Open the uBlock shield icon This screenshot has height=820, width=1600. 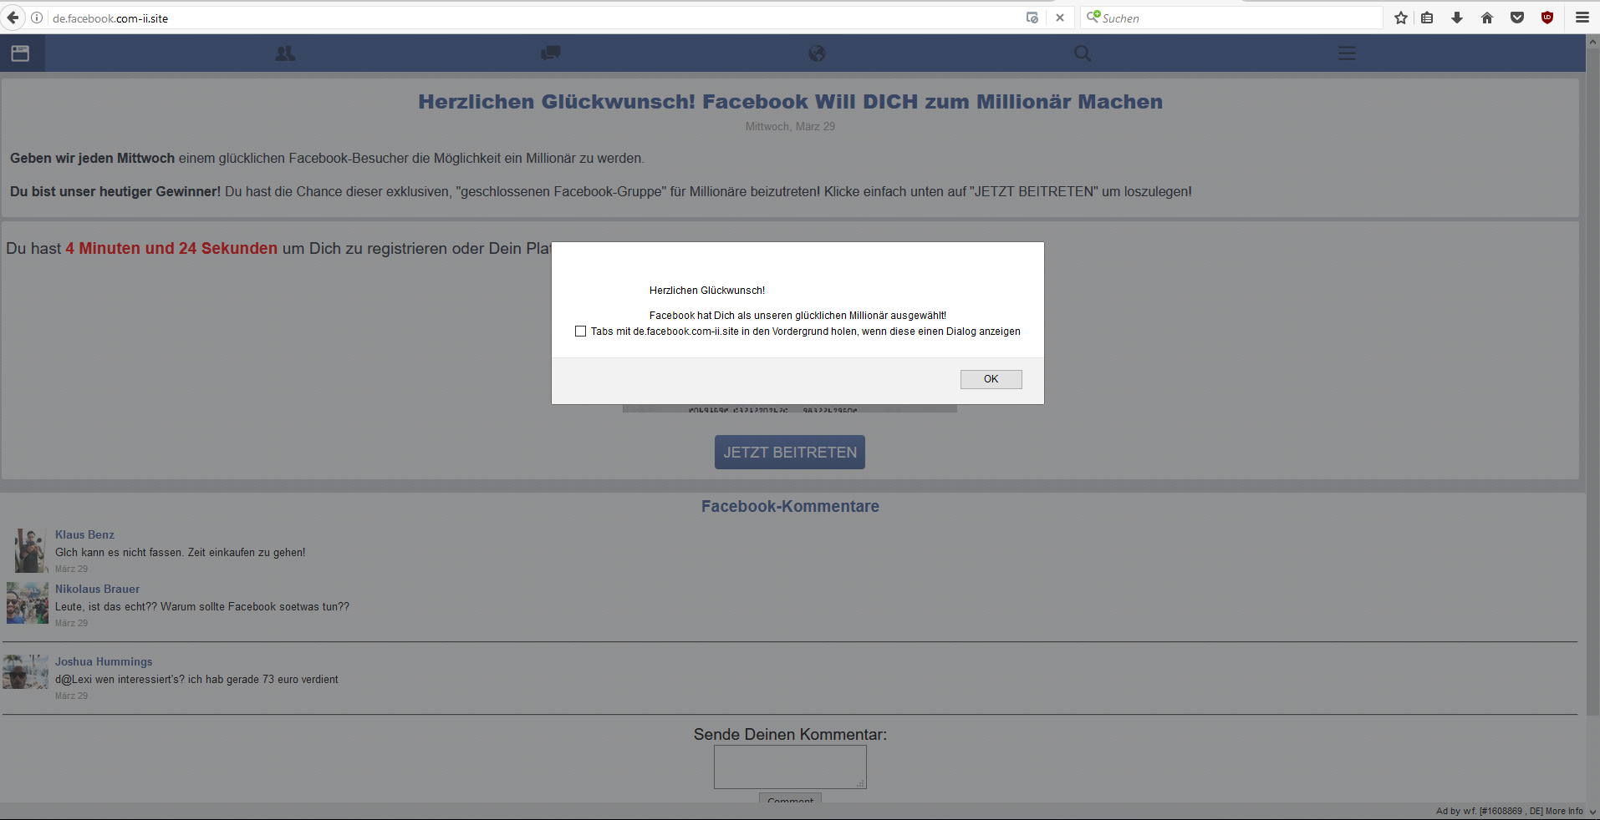pos(1547,18)
